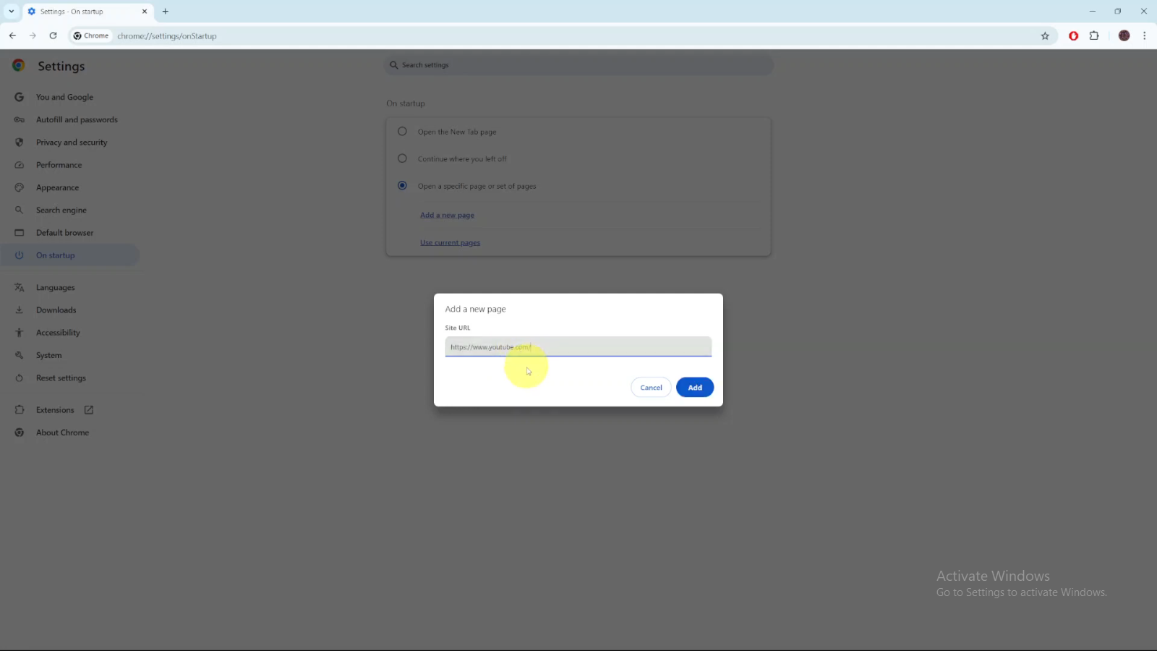The image size is (1157, 651).
Task: Click the Chrome logo next to Settings title
Action: (x=19, y=65)
